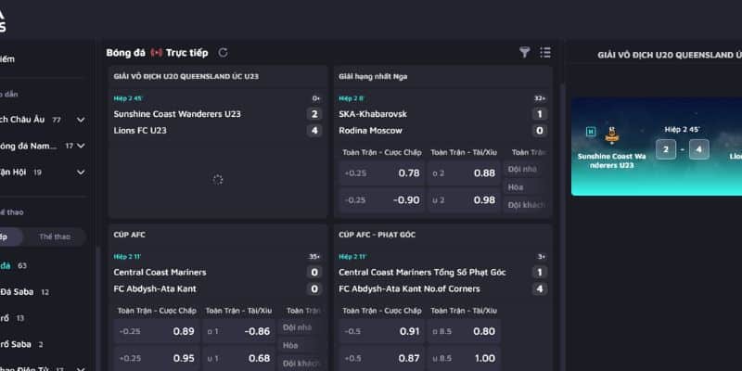Select the highlighted left tab beside Thể thao
The image size is (742, 371).
[x=7, y=237]
